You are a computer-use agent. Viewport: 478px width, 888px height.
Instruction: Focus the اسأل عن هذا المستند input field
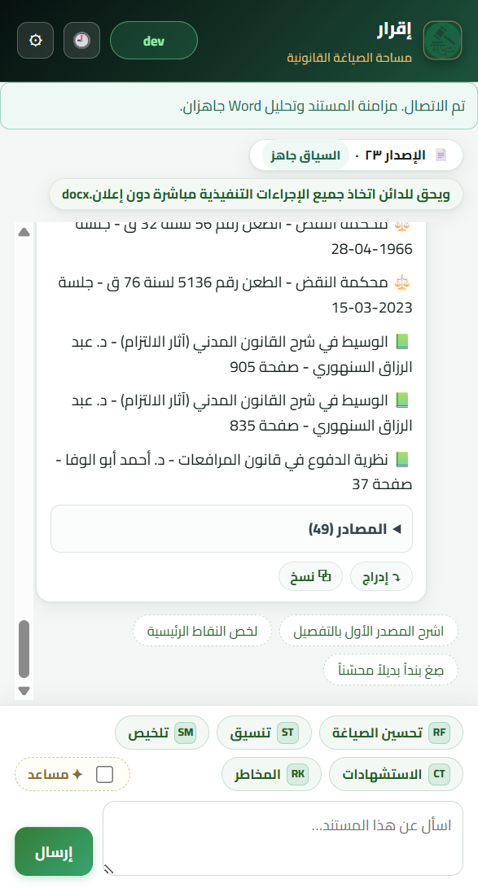[x=283, y=838]
